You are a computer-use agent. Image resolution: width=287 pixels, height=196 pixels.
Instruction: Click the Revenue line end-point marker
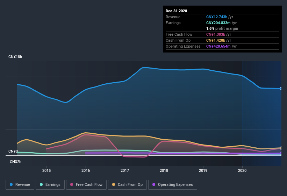pyautogui.click(x=281, y=89)
